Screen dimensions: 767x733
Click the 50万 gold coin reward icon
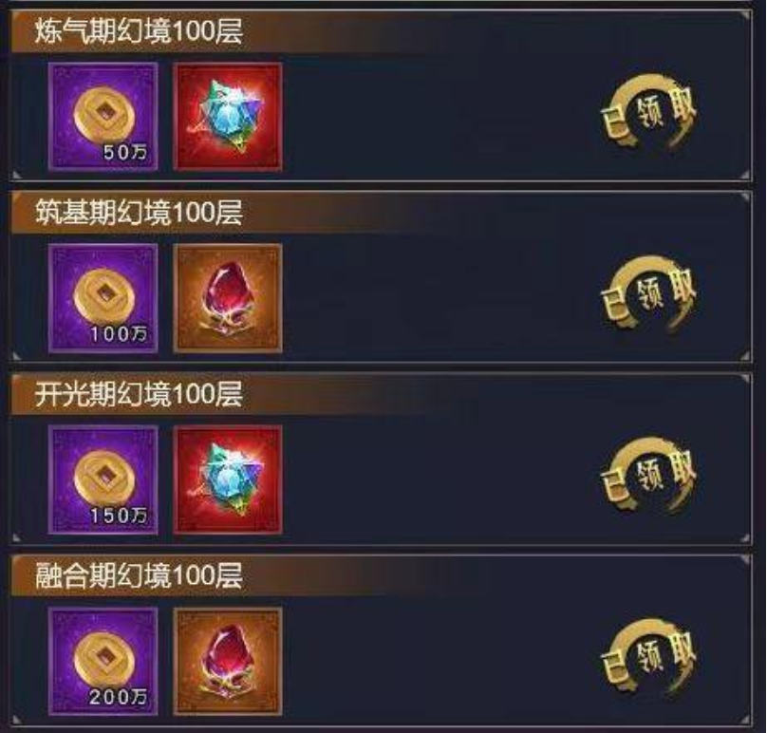click(x=103, y=117)
